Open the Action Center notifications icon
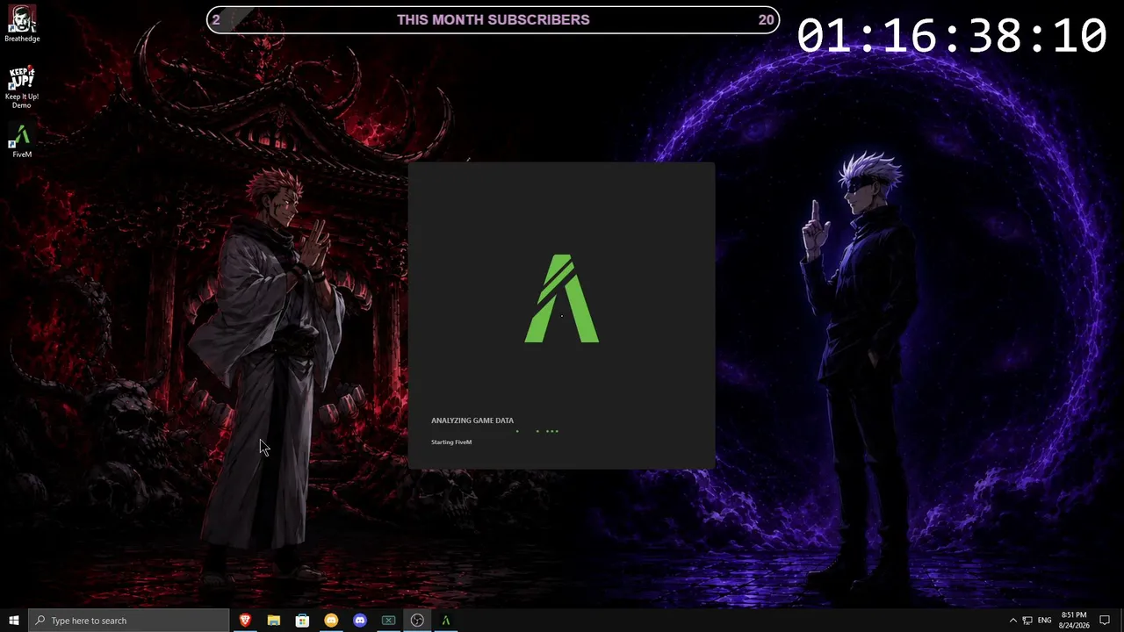 point(1105,621)
